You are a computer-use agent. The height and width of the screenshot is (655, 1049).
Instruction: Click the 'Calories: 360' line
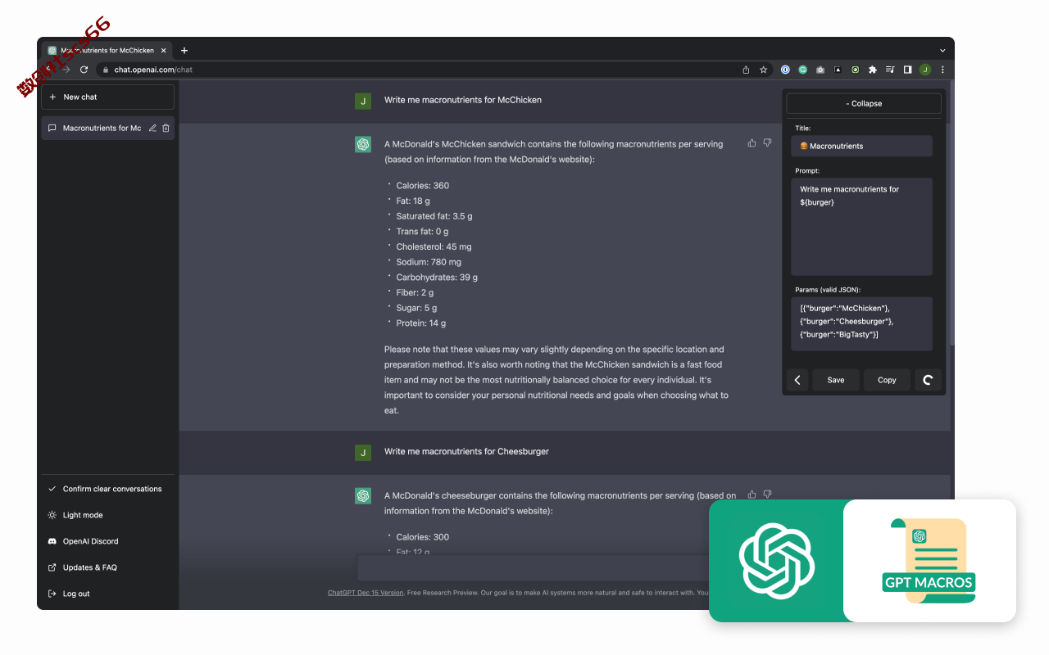pos(422,185)
